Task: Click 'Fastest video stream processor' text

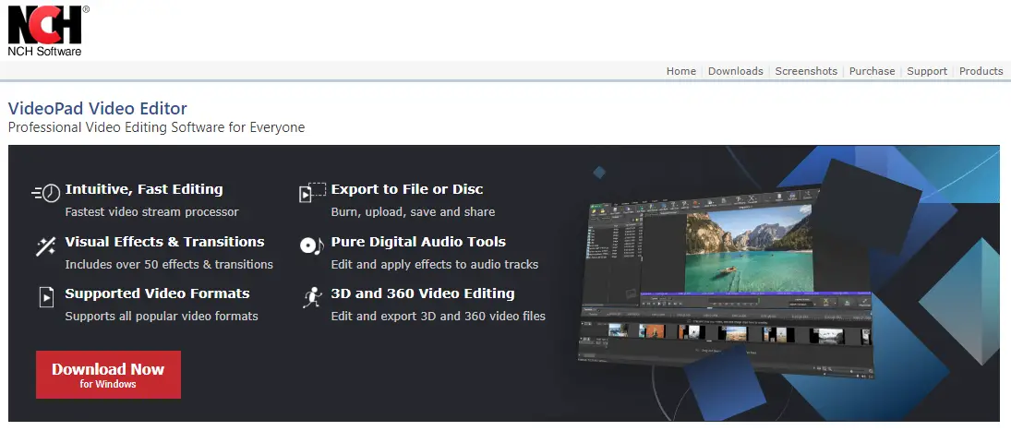Action: coord(151,212)
